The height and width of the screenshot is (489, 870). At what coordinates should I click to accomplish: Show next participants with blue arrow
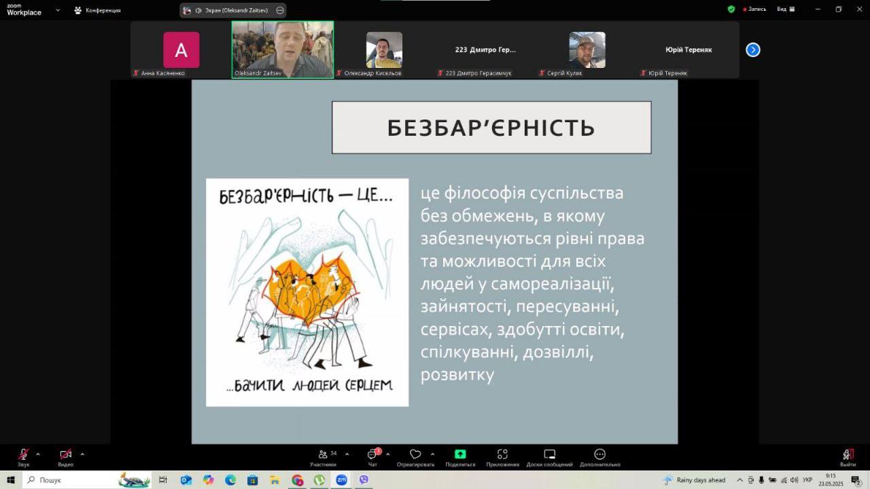(x=753, y=50)
